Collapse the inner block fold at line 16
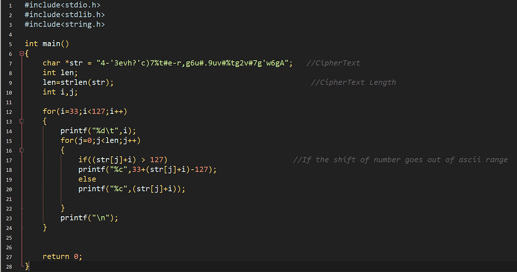The height and width of the screenshot is (272, 517). (21, 150)
